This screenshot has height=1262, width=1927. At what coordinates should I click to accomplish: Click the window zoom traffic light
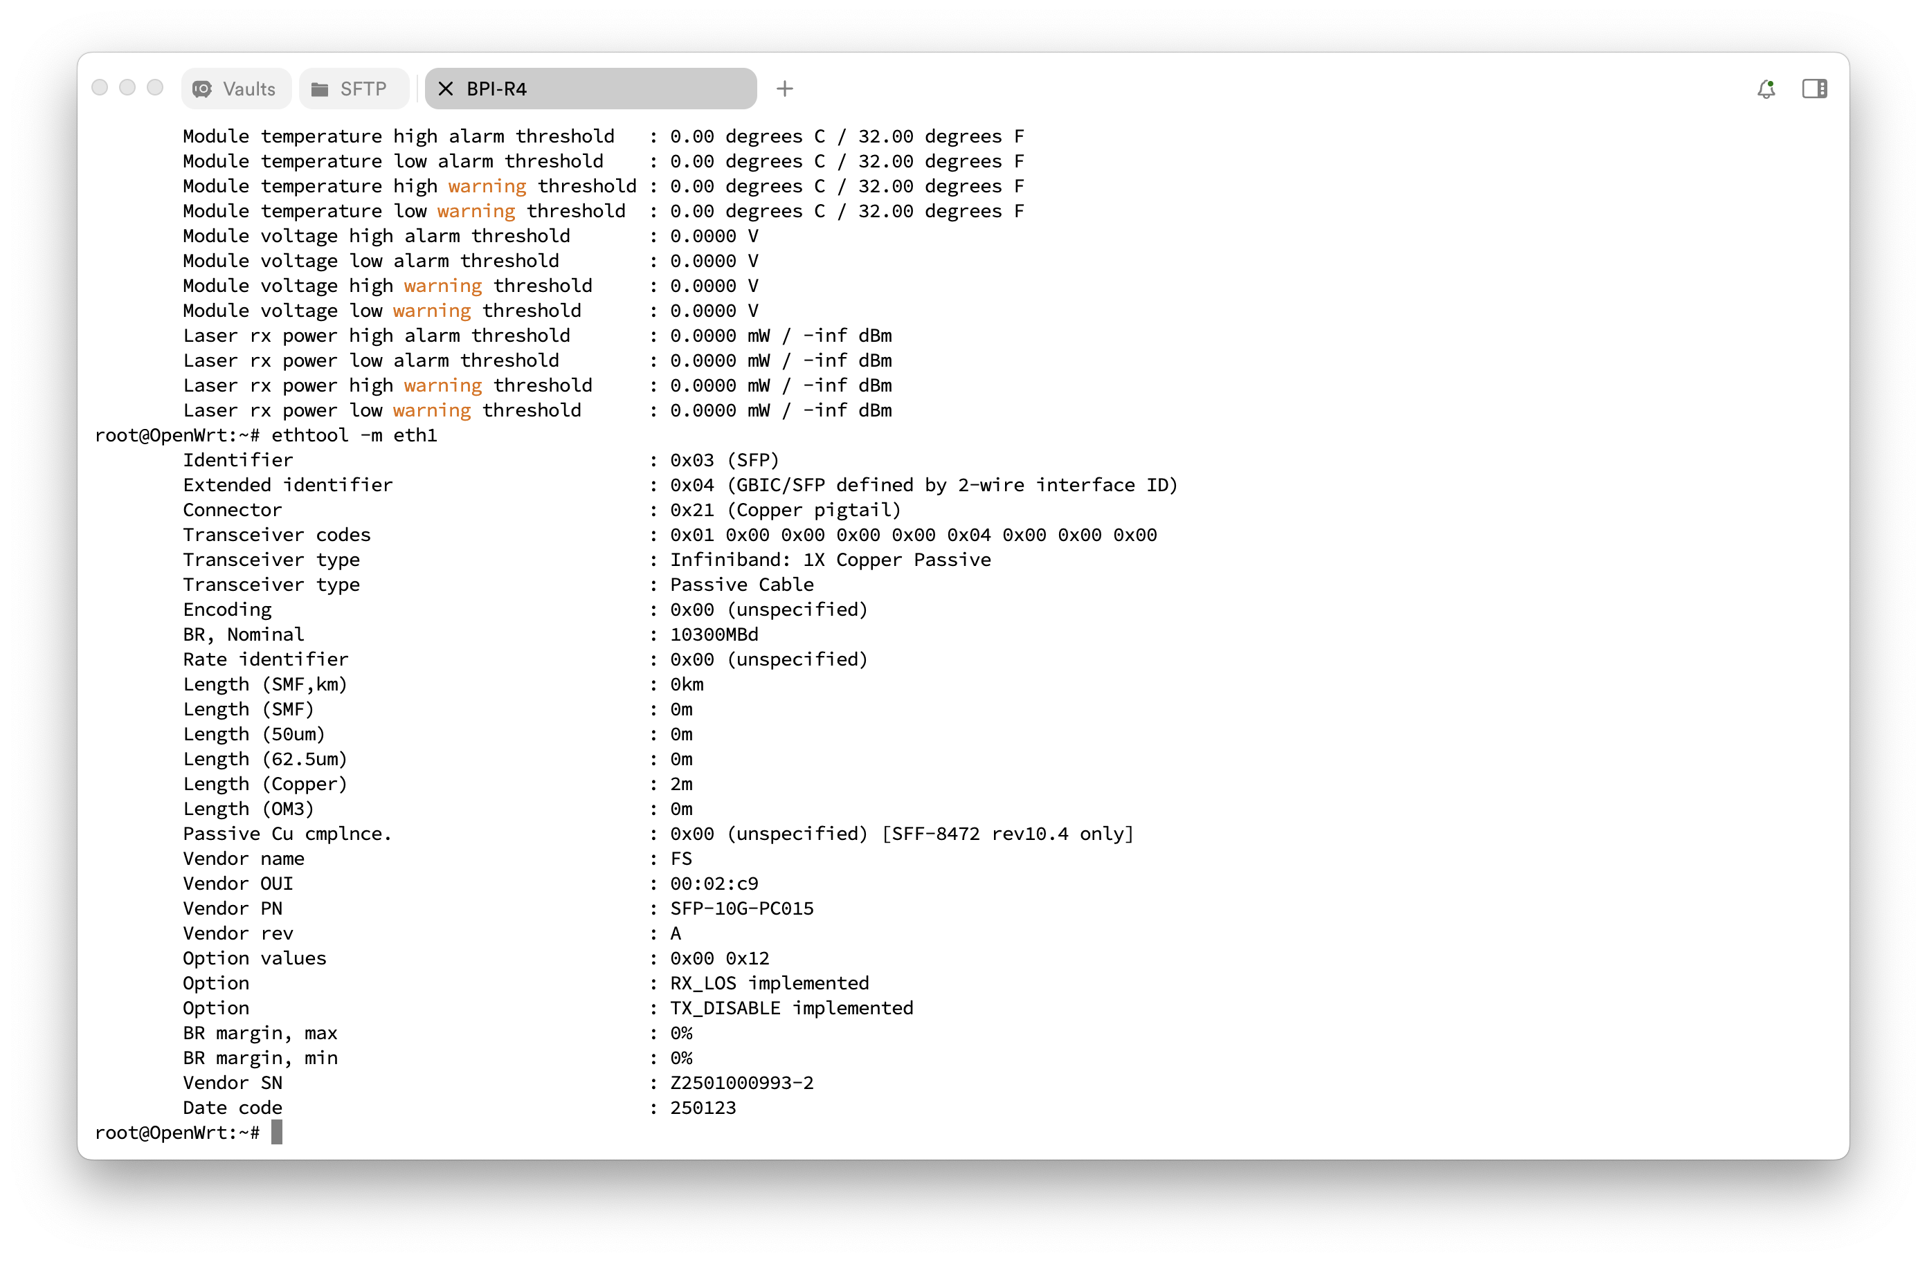[156, 87]
